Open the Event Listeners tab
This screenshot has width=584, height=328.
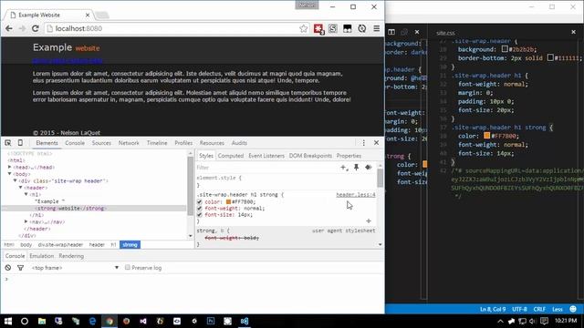266,156
